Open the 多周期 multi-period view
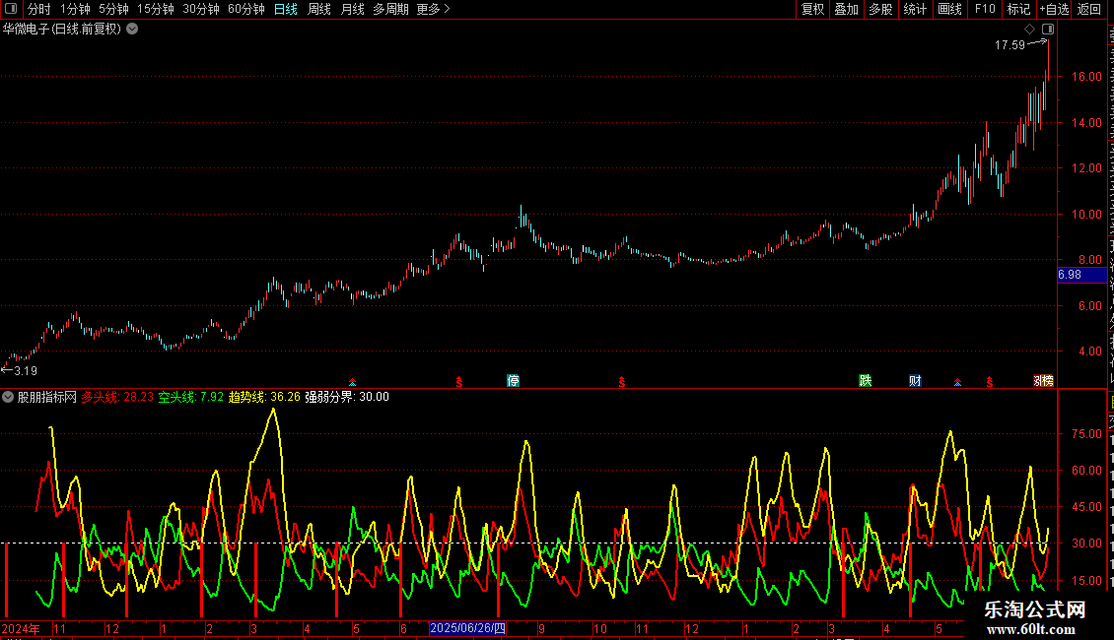The height and width of the screenshot is (640, 1114). [x=390, y=9]
